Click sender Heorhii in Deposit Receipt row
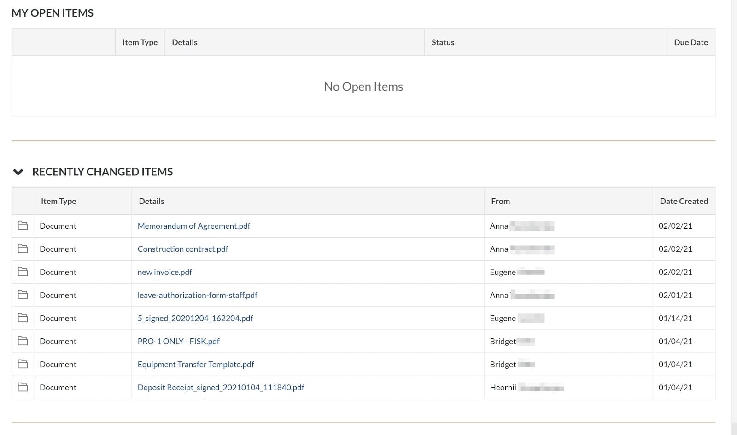The image size is (737, 435). pos(503,388)
